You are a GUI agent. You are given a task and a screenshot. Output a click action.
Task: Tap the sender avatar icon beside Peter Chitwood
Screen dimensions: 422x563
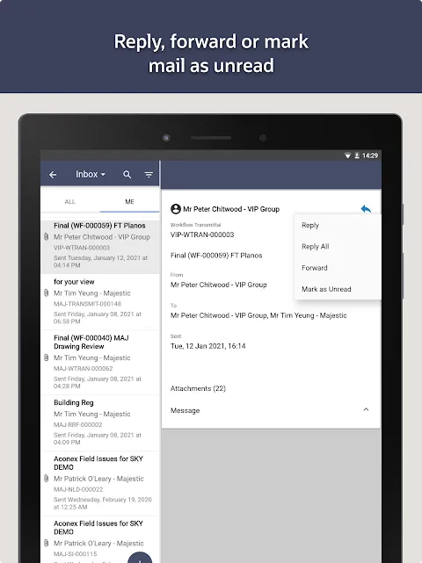(x=176, y=209)
